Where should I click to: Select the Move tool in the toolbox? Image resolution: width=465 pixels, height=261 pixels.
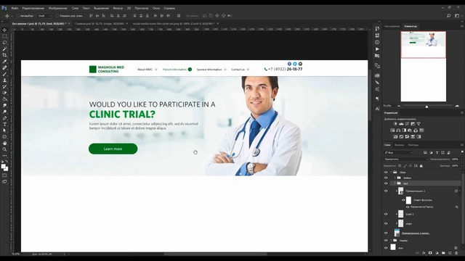click(4, 30)
